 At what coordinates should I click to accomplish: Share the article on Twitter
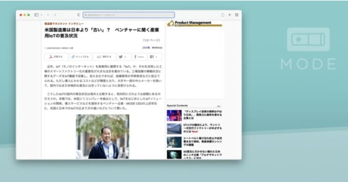[124, 57]
